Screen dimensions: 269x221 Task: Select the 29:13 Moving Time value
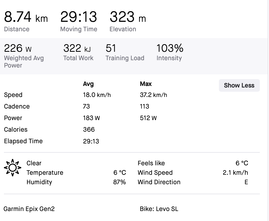tap(78, 17)
